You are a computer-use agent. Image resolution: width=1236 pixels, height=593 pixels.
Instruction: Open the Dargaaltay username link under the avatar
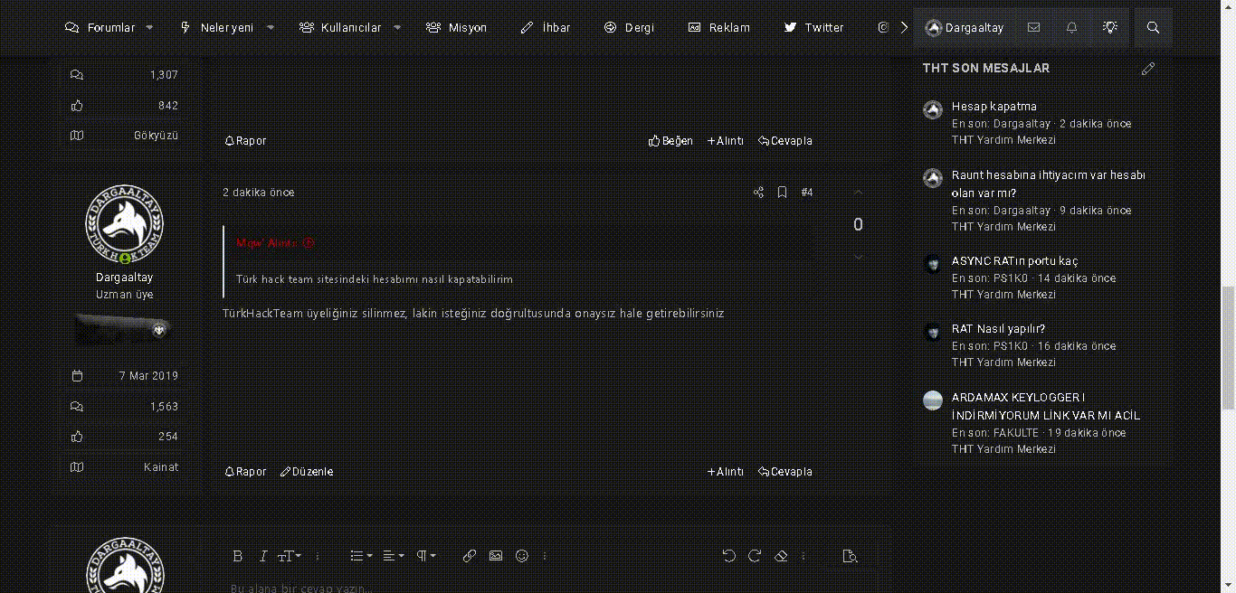click(x=125, y=278)
